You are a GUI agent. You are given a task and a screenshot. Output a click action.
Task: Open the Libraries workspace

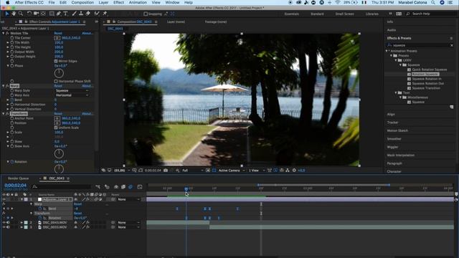tap(372, 14)
